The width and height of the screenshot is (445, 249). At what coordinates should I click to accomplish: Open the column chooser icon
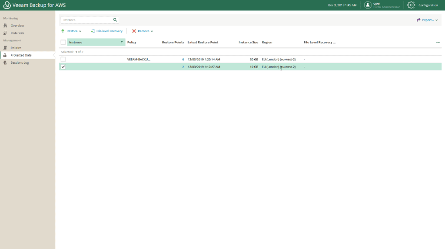(438, 42)
